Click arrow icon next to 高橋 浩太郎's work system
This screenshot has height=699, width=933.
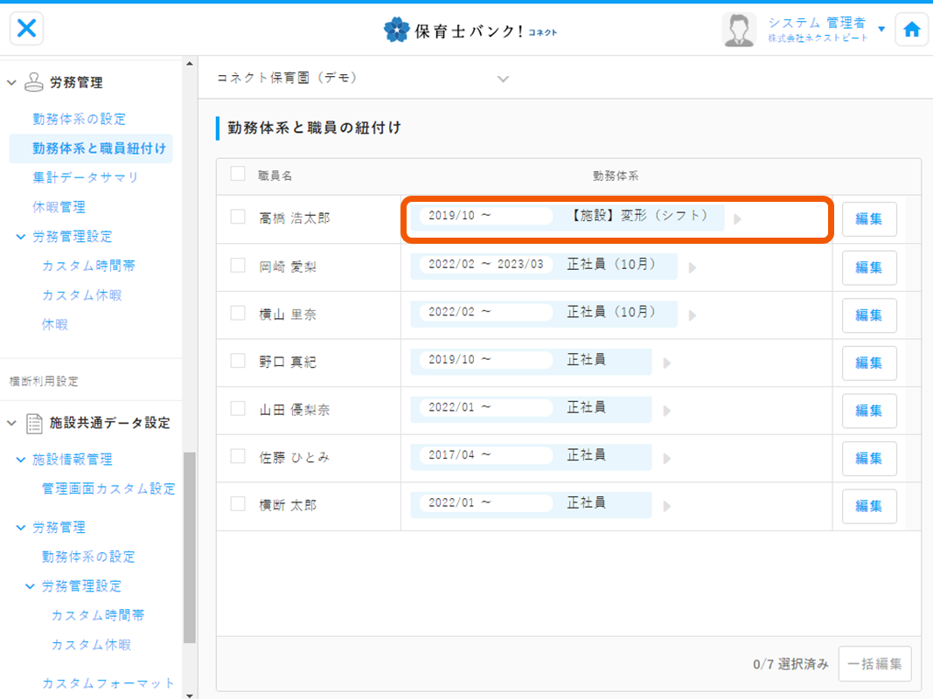tap(737, 219)
